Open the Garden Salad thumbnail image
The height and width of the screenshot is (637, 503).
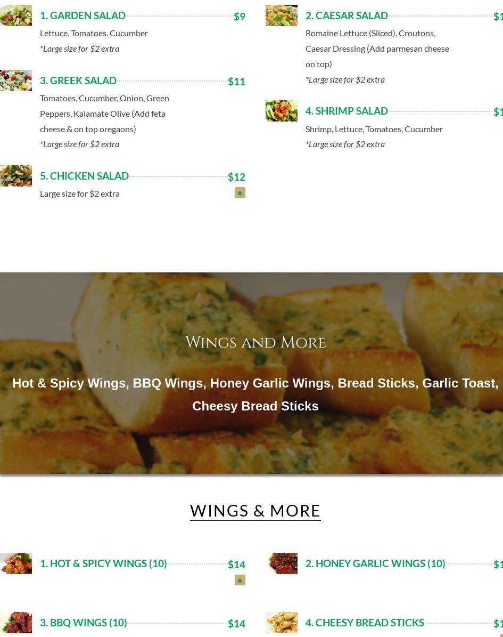coord(16,15)
